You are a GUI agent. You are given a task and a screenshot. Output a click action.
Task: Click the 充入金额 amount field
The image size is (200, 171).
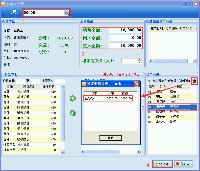(125, 46)
